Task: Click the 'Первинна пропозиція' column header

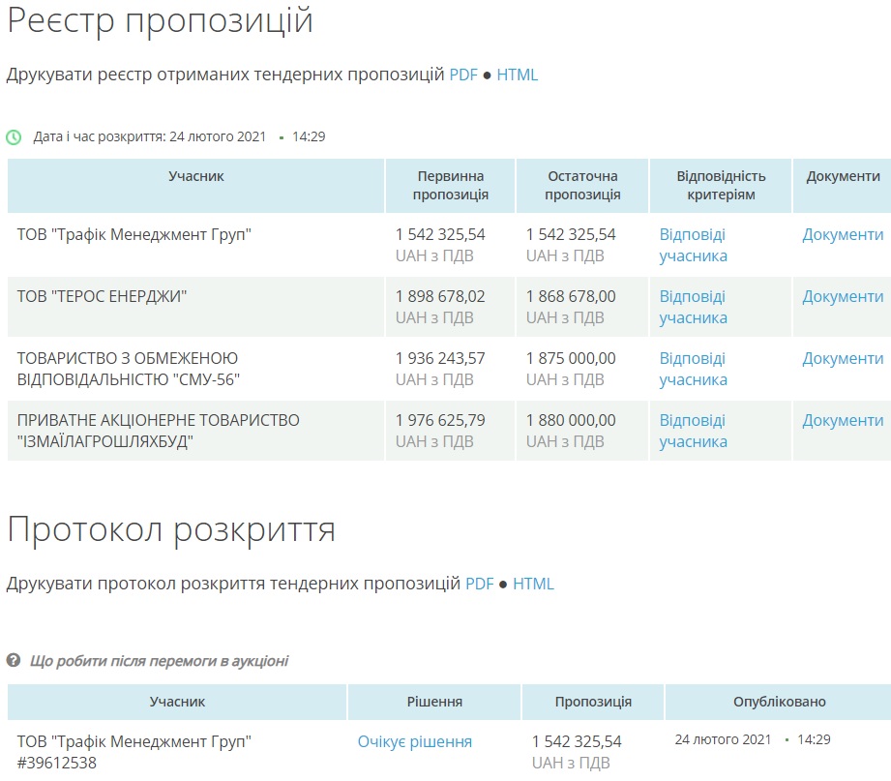Action: (x=451, y=185)
